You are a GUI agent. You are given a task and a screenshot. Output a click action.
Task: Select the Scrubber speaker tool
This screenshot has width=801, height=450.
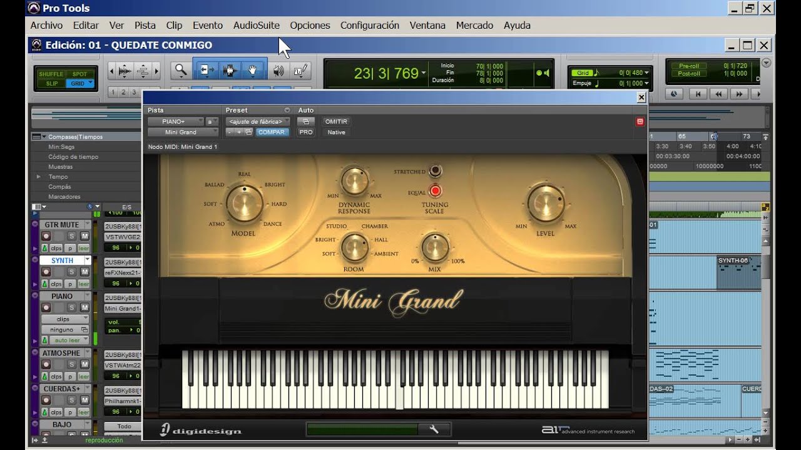pos(278,71)
